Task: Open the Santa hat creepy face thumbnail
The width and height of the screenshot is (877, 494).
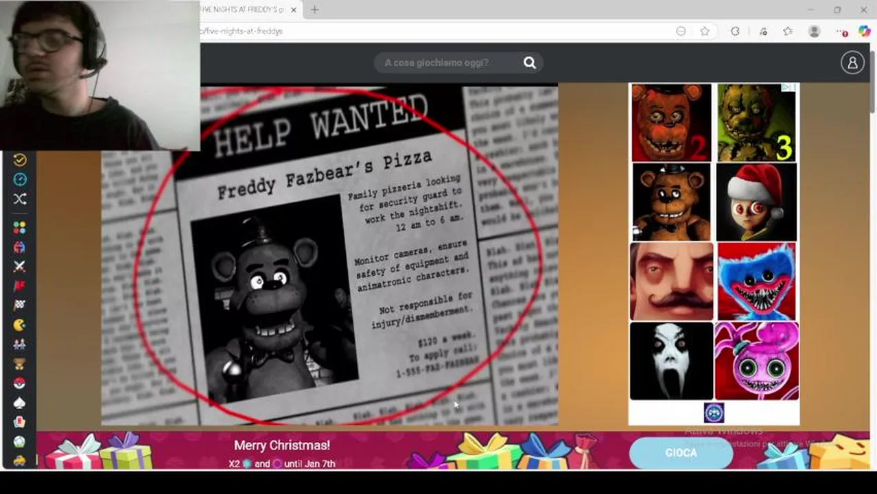Action: coord(756,202)
